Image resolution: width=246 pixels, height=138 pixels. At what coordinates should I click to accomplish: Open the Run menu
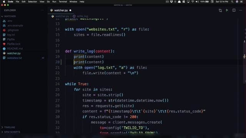[54, 2]
